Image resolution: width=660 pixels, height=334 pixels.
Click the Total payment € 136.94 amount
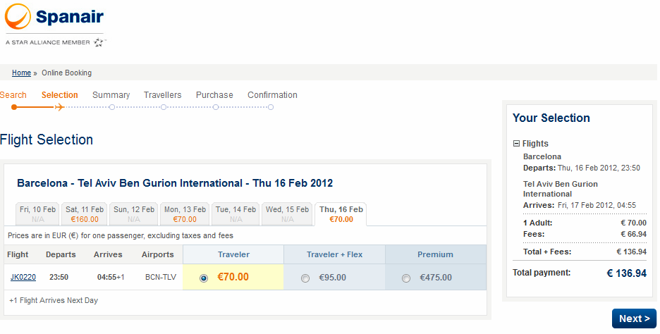click(626, 273)
